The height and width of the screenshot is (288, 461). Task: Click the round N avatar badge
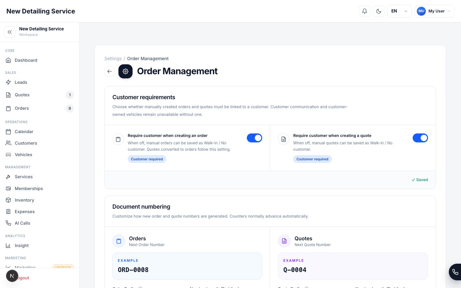click(x=12, y=276)
